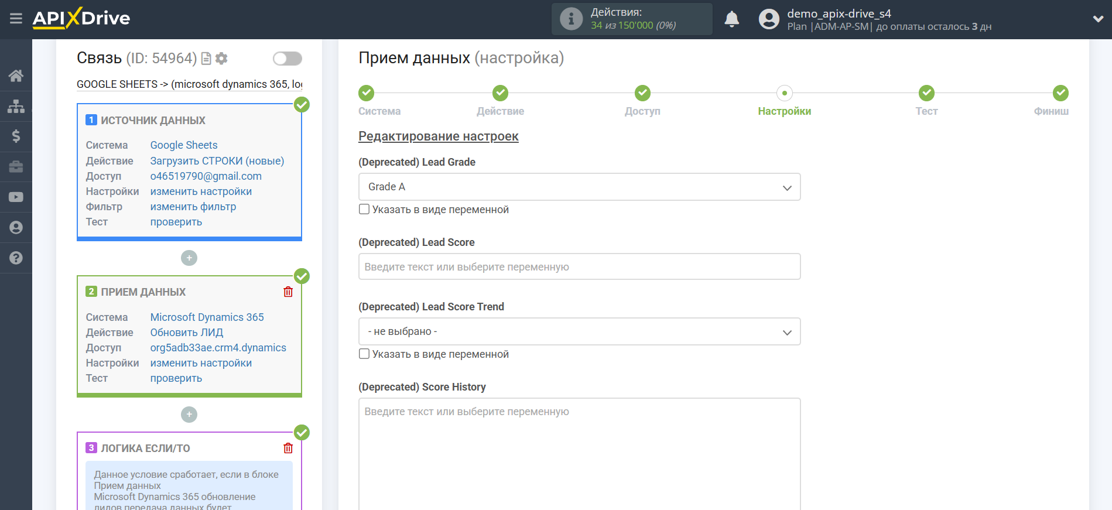Expand the account menu chevron
The width and height of the screenshot is (1112, 510).
[x=1098, y=19]
